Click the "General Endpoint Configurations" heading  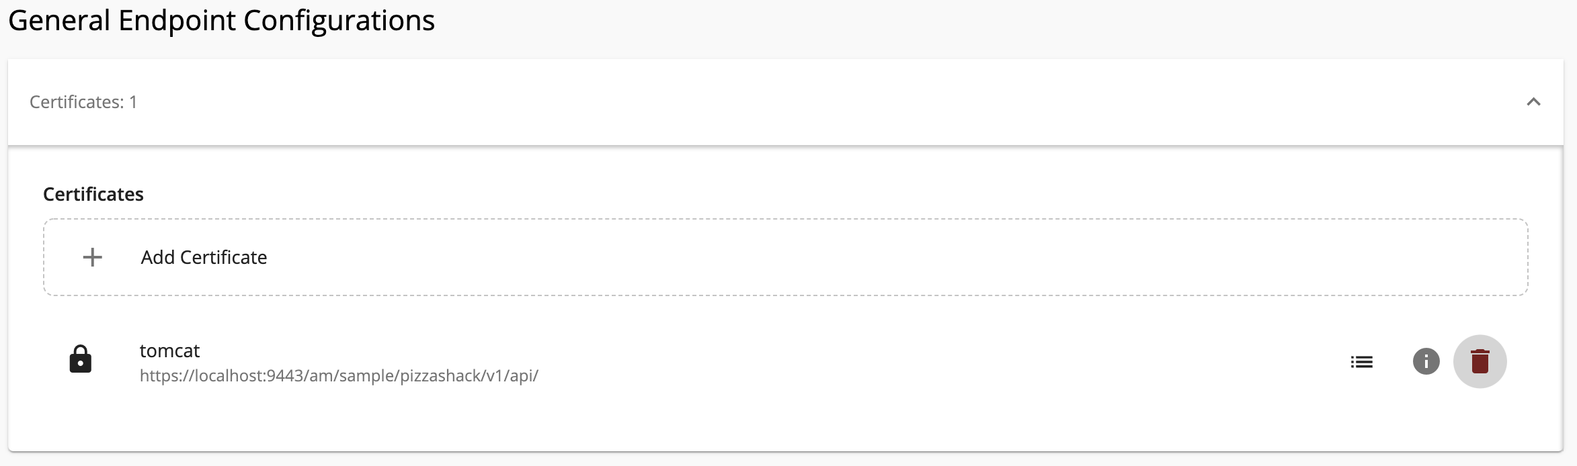click(x=222, y=21)
